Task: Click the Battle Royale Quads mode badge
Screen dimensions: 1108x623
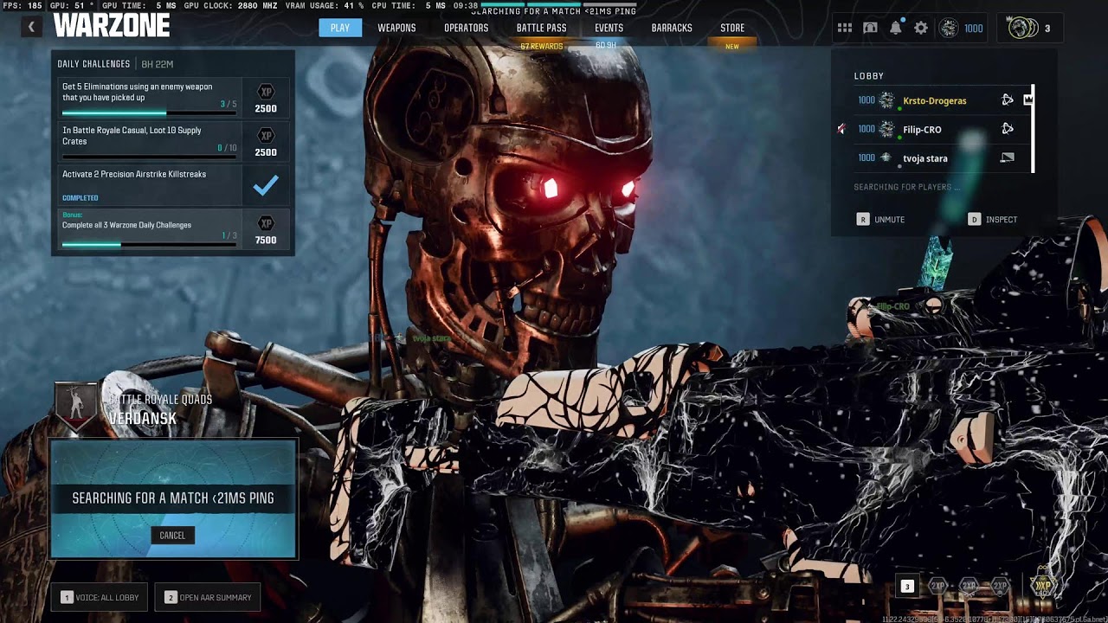Action: [75, 407]
